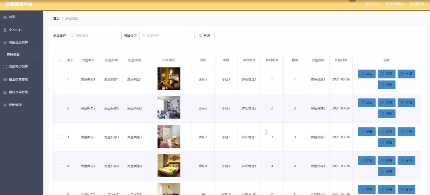
Task: Click 详情 button for 房屋名称1
Action: 367,74
